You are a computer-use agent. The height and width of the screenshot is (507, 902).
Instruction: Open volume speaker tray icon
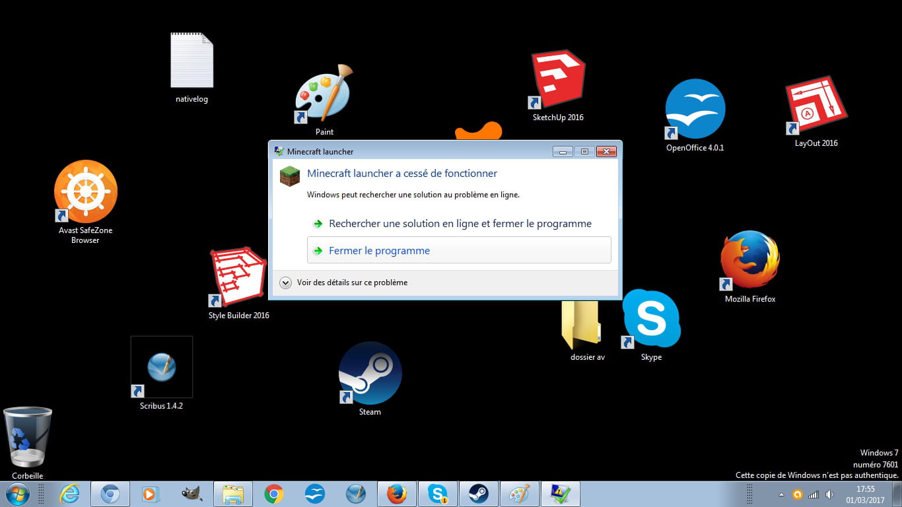point(829,494)
